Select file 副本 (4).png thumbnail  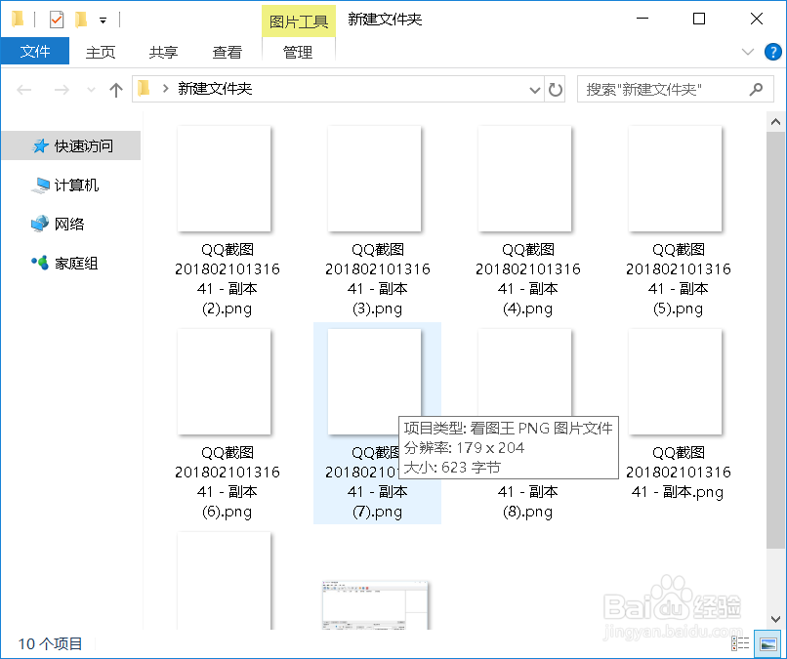525,180
